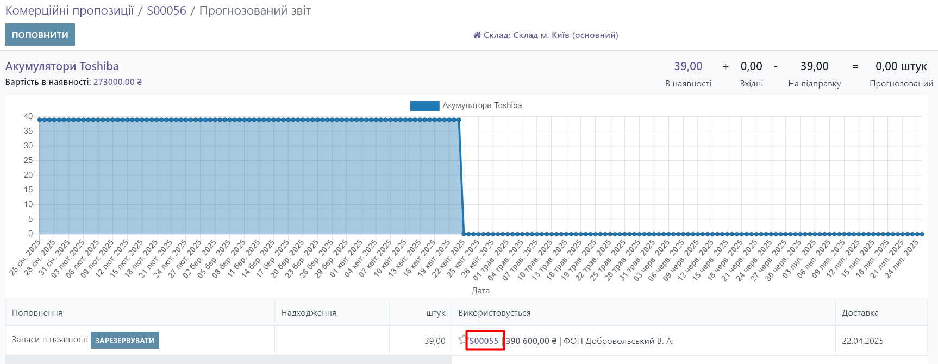Click the delivery date 22.04.2025
Screen dimensions: 938x364
pos(862,341)
